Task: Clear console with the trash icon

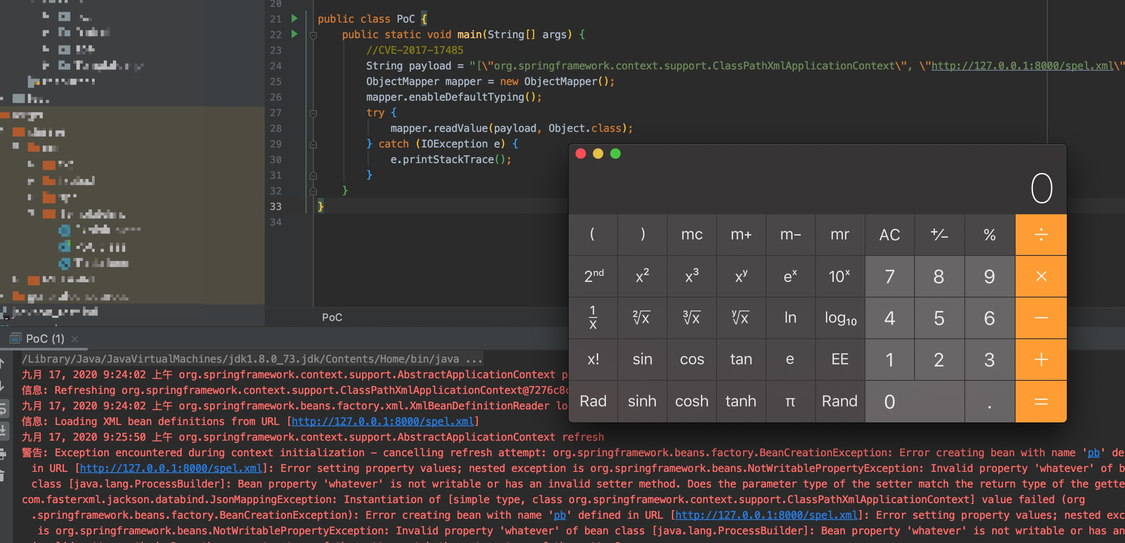Action: click(3, 476)
